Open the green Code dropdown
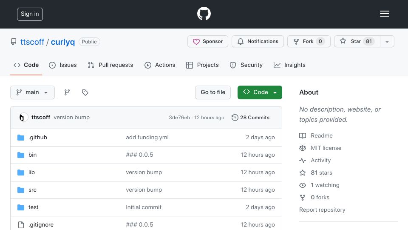 click(260, 92)
